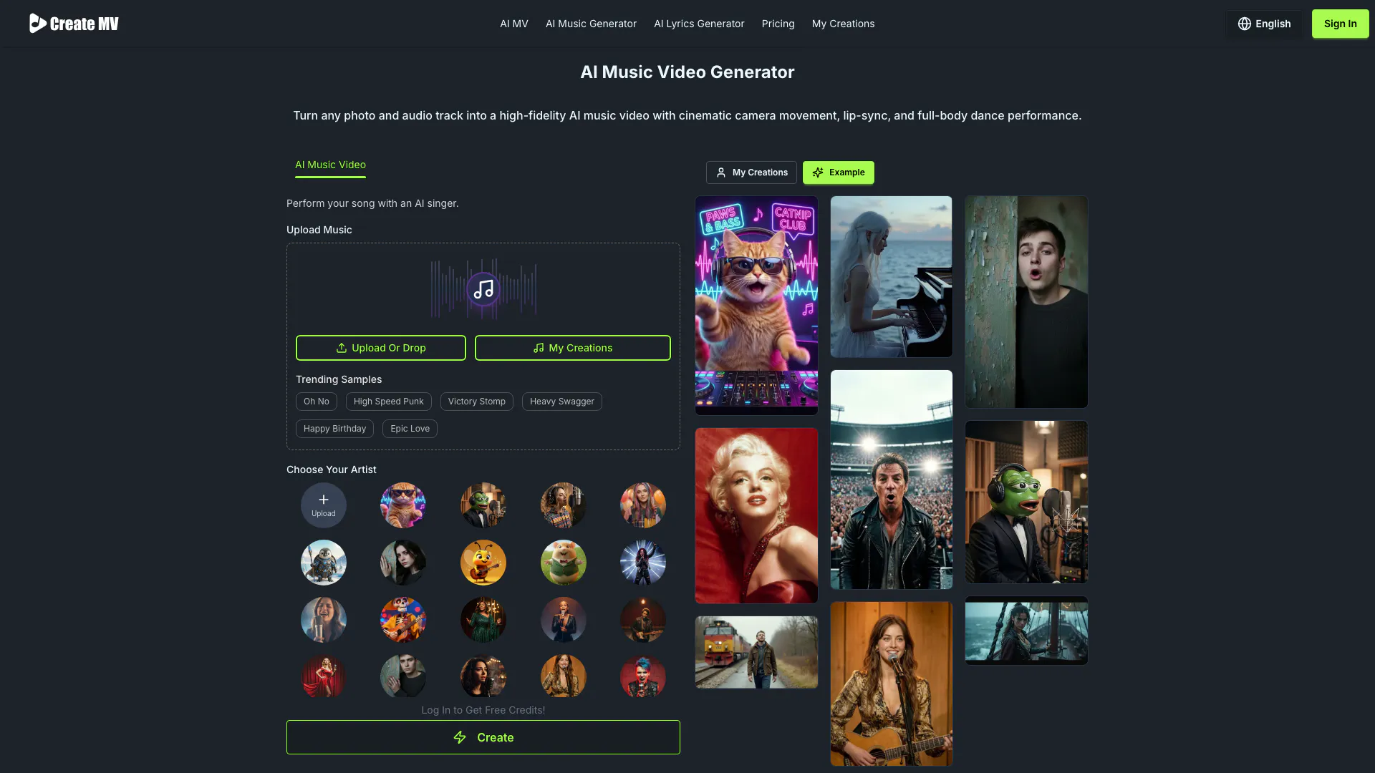Image resolution: width=1375 pixels, height=773 pixels.
Task: Pick the Epic Love trending sample
Action: coord(410,429)
